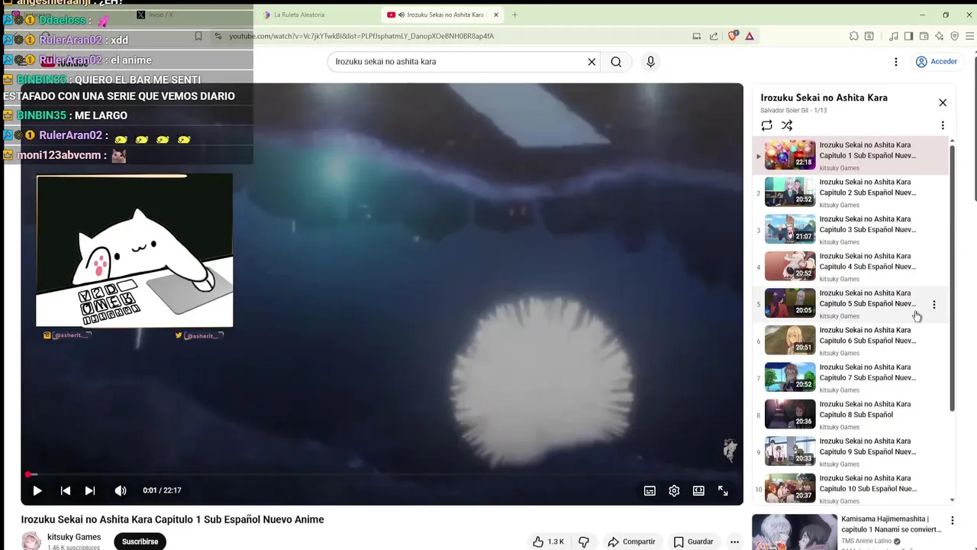The image size is (977, 550).
Task: Select Capitulo 2 in playlist
Action: 850,192
